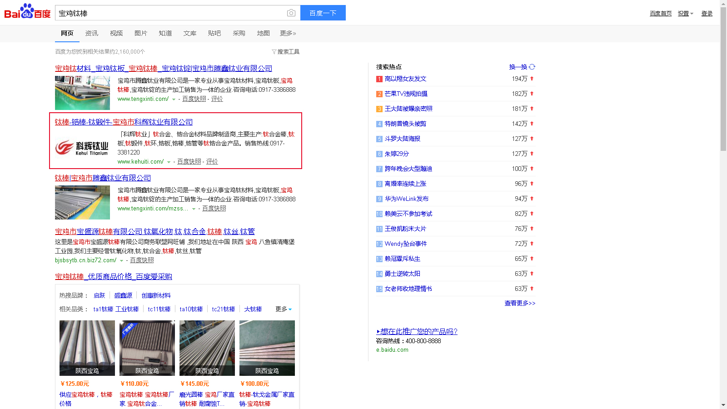Open result 钛棒-锆棒-钛锻件 科辉钛业
The image size is (727, 409).
(124, 122)
